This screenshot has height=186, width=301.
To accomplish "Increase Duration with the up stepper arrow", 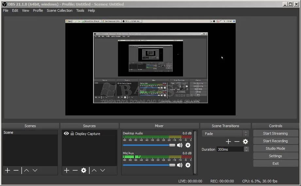I will [x=246, y=148].
